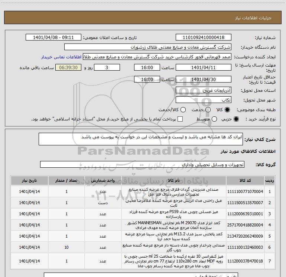Select the 'خدمت' radio button

[208, 110]
